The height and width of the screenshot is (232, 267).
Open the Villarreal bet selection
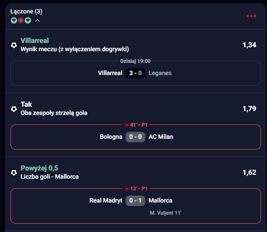pyautogui.click(x=35, y=40)
